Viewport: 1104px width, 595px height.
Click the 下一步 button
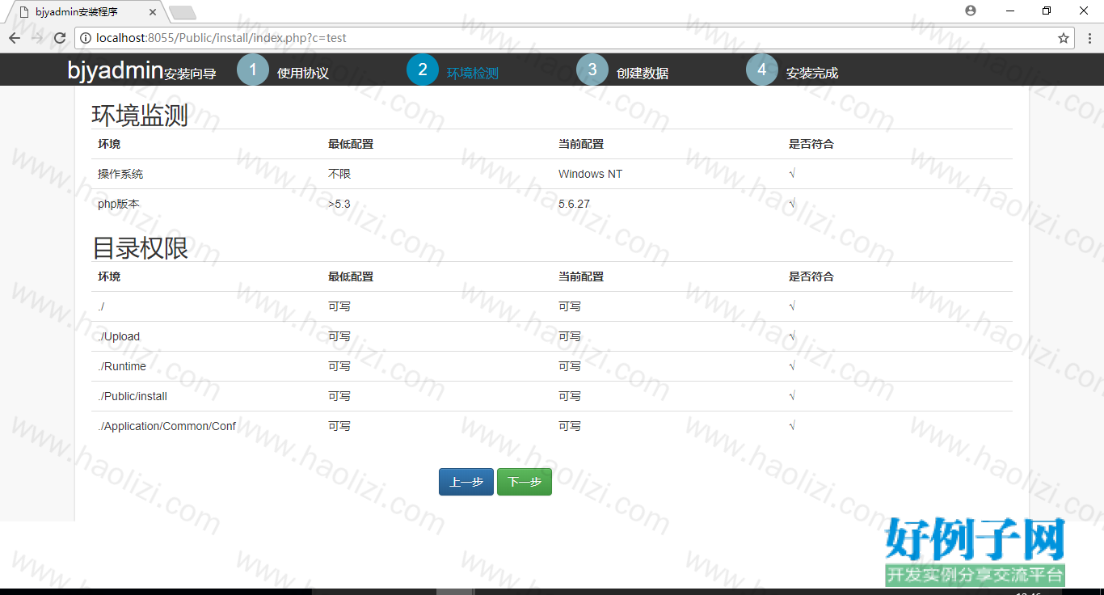525,482
